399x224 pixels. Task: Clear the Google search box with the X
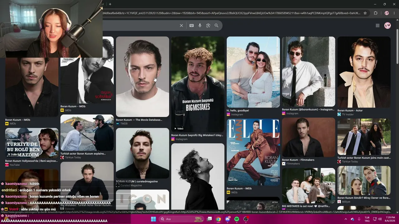181,26
